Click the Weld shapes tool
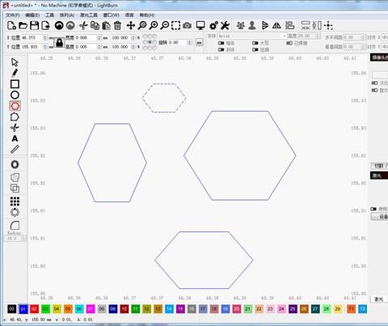This screenshot has height=326, width=388. click(x=15, y=177)
